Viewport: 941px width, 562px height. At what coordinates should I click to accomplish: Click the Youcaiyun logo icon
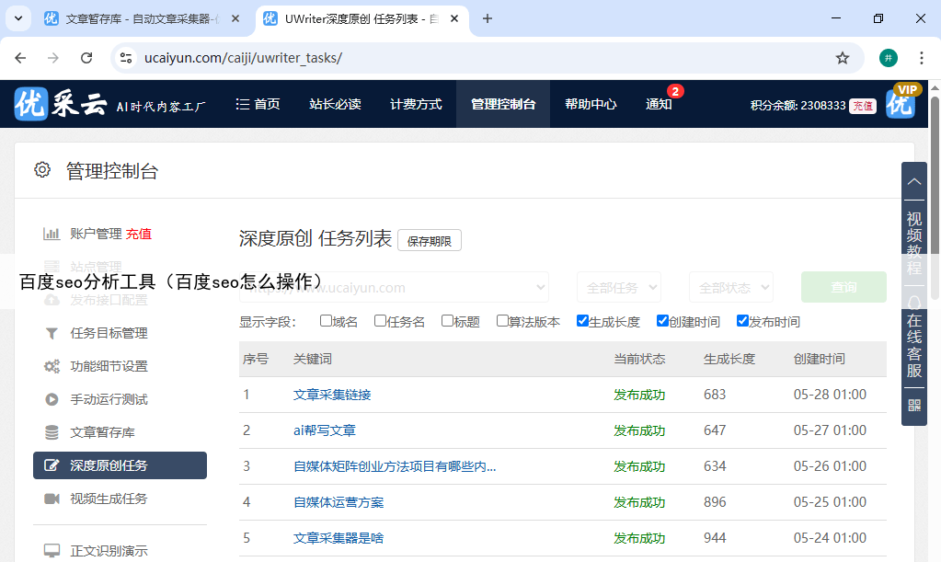[30, 104]
